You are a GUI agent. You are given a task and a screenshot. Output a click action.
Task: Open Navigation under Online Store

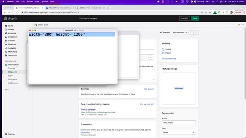click(x=13, y=79)
